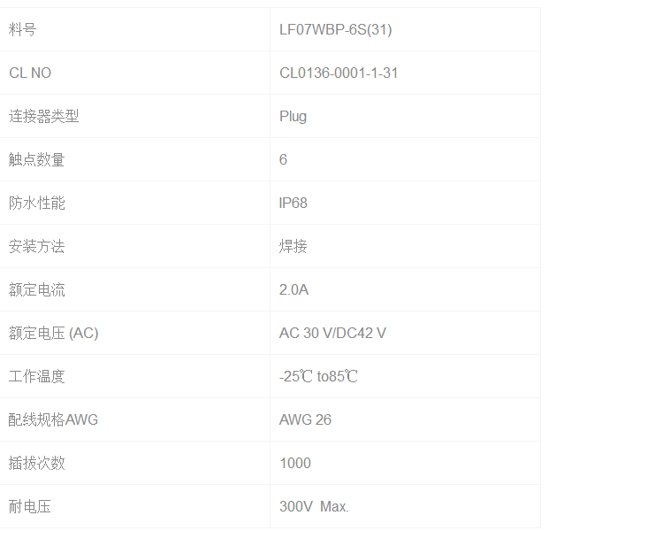
Task: Select the AWG 26 value
Action: pyautogui.click(x=305, y=419)
